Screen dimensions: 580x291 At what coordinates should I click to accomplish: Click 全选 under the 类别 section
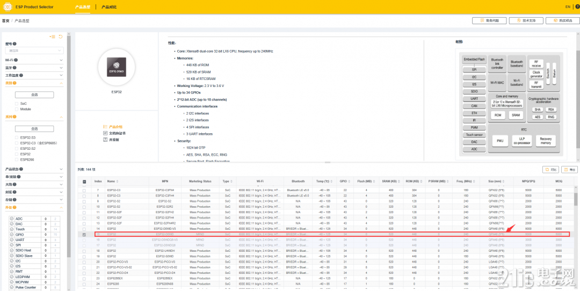click(x=34, y=94)
